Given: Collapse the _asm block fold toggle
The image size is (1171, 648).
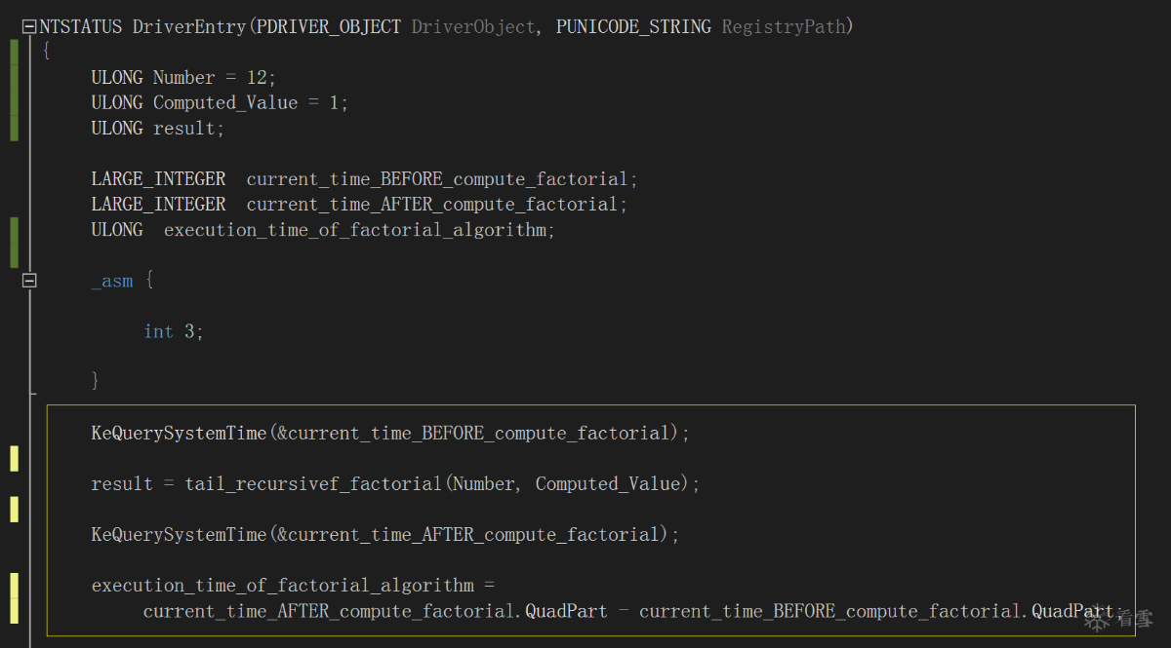Looking at the screenshot, I should click(x=28, y=281).
